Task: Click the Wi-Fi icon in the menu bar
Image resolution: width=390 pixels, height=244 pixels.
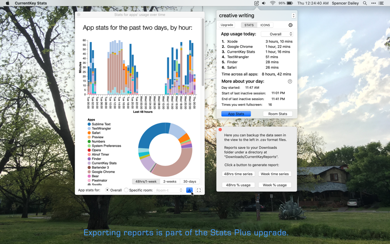Action: click(x=273, y=3)
